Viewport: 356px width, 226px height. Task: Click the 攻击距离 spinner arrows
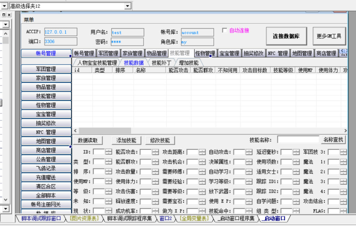[x=202, y=152]
